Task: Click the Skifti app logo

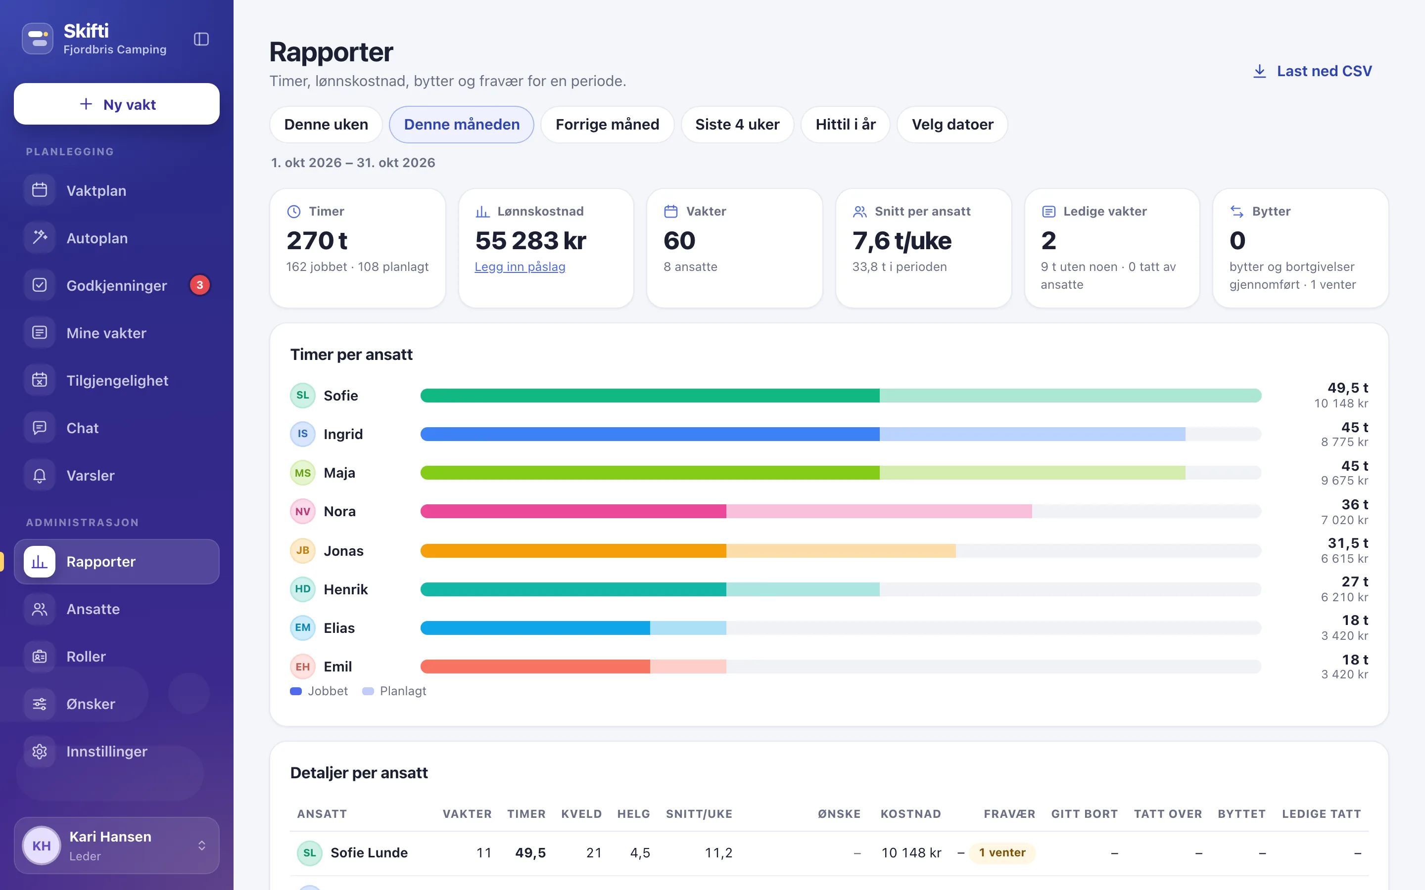Action: [38, 39]
